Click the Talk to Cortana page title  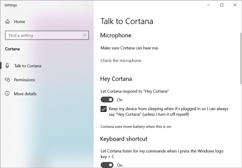[127, 21]
